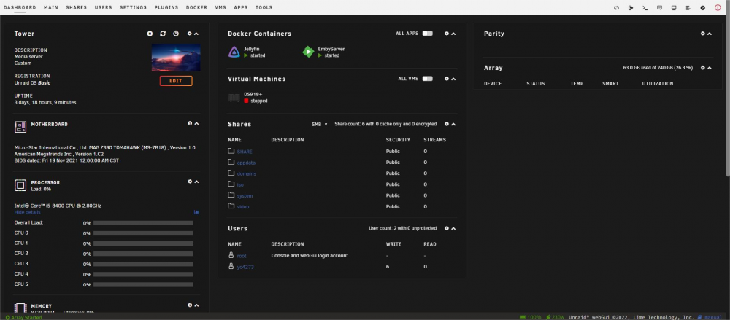730x320 pixels.
Task: Click the Jellyfin container icon
Action: [234, 52]
